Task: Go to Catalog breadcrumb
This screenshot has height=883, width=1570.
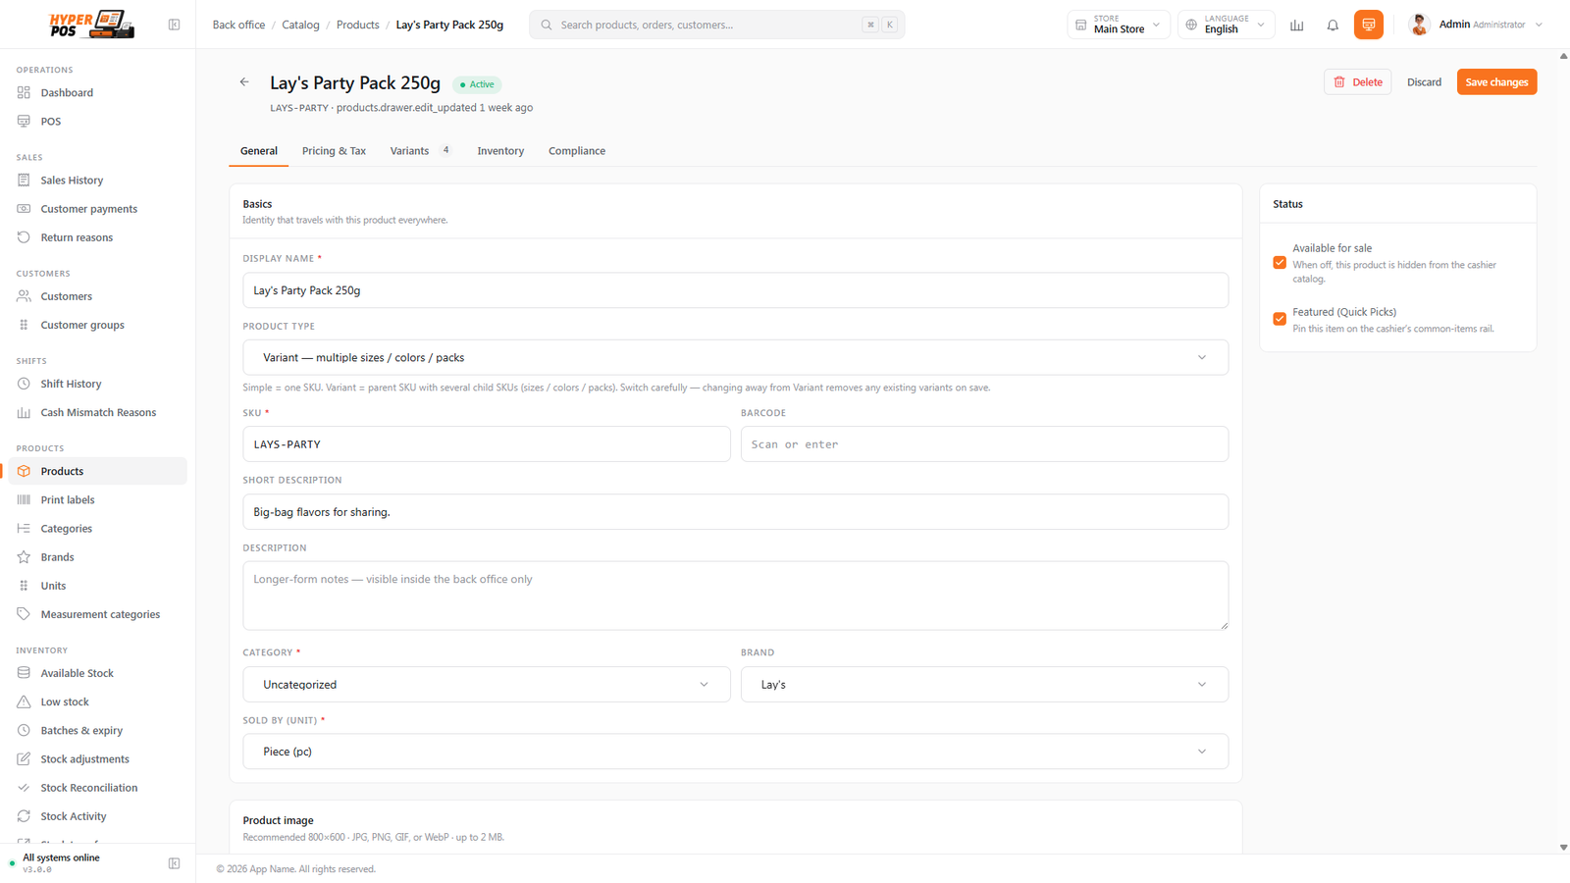Action: coord(300,25)
